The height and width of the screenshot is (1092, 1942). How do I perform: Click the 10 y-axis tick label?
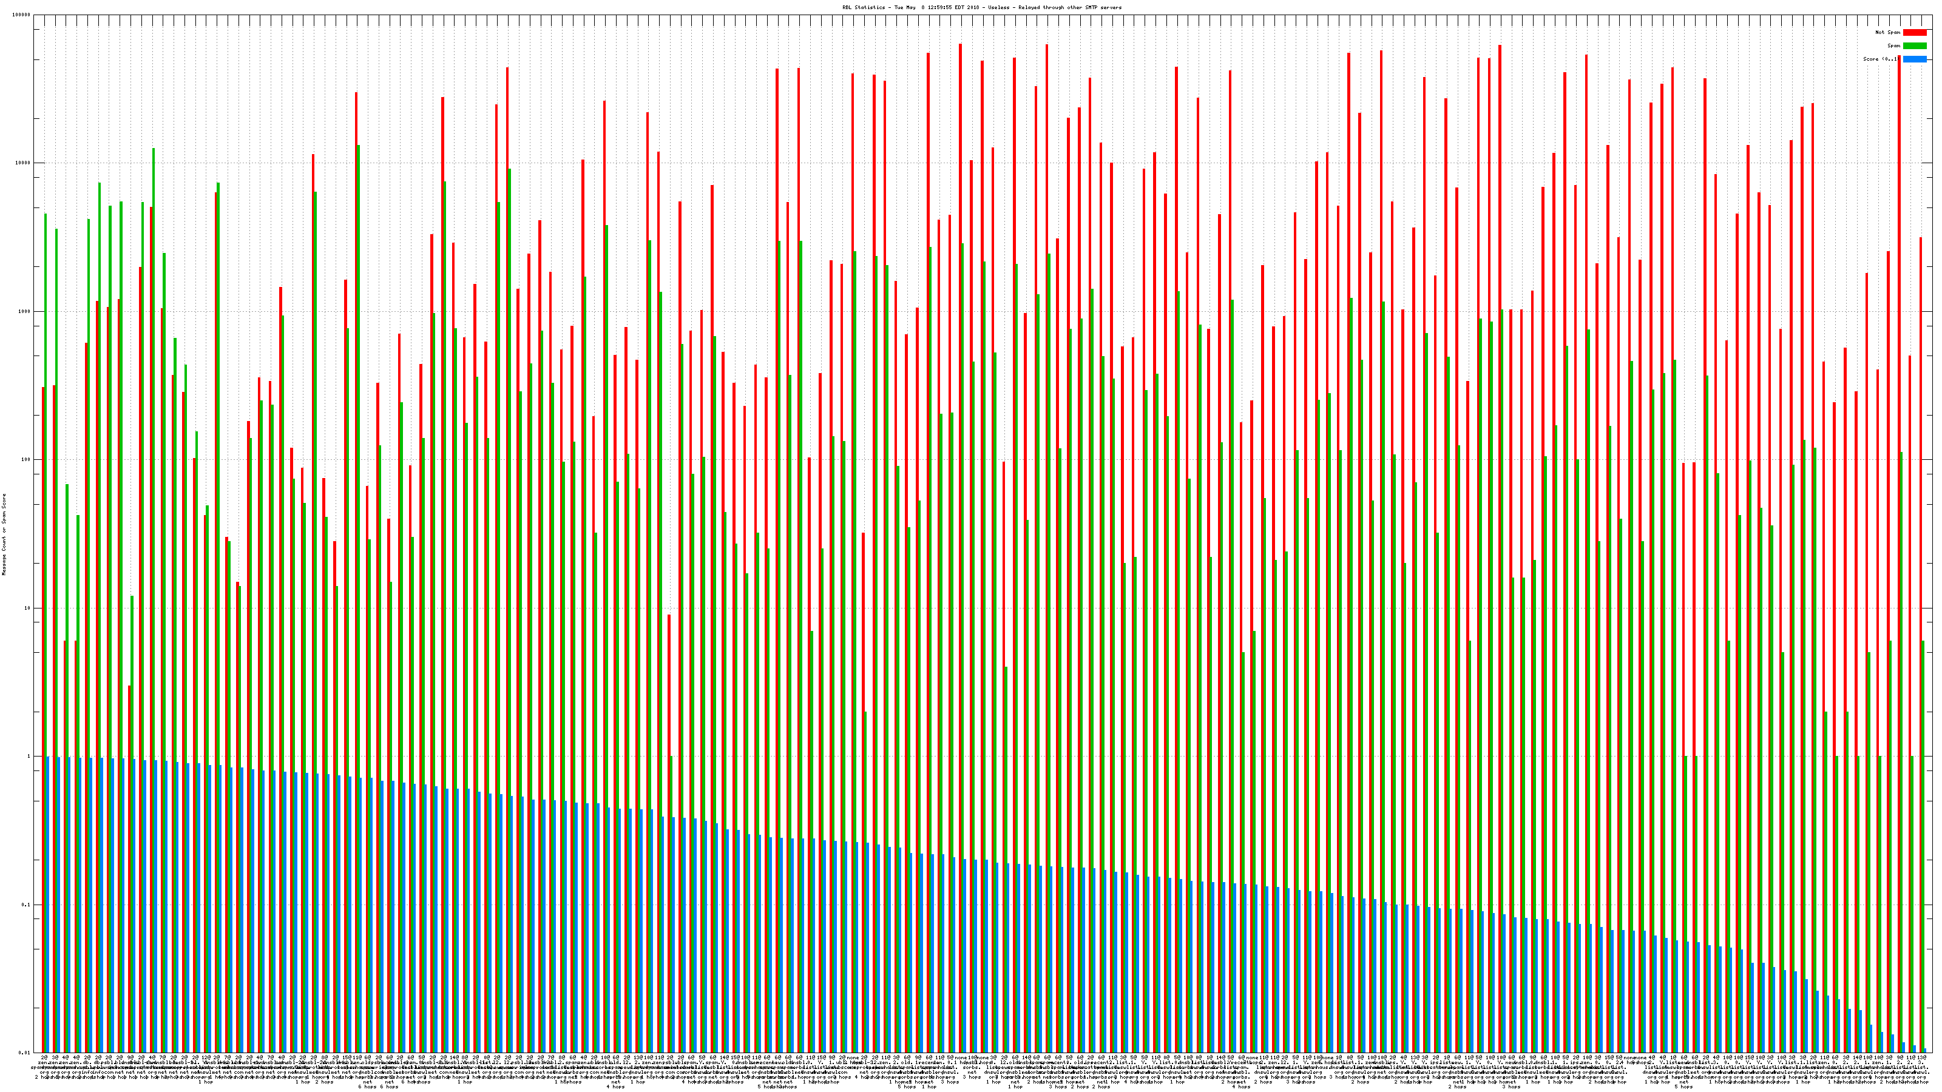(x=28, y=608)
